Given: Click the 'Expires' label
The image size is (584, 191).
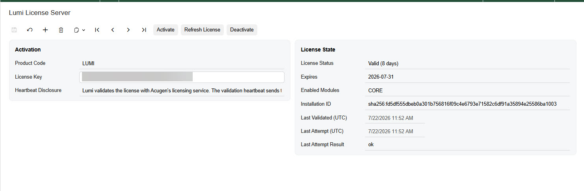Looking at the screenshot, I should point(309,77).
